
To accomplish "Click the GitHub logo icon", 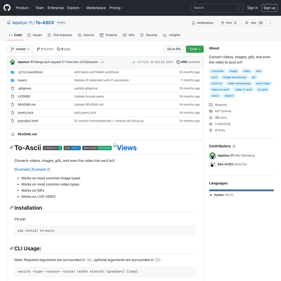I will click(7, 8).
